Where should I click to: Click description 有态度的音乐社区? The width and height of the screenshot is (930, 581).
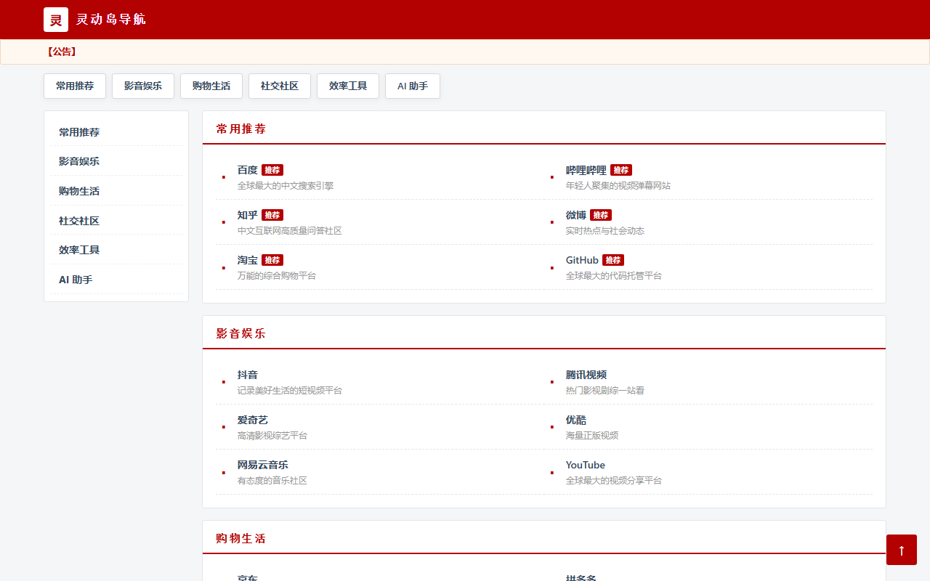[x=272, y=481]
